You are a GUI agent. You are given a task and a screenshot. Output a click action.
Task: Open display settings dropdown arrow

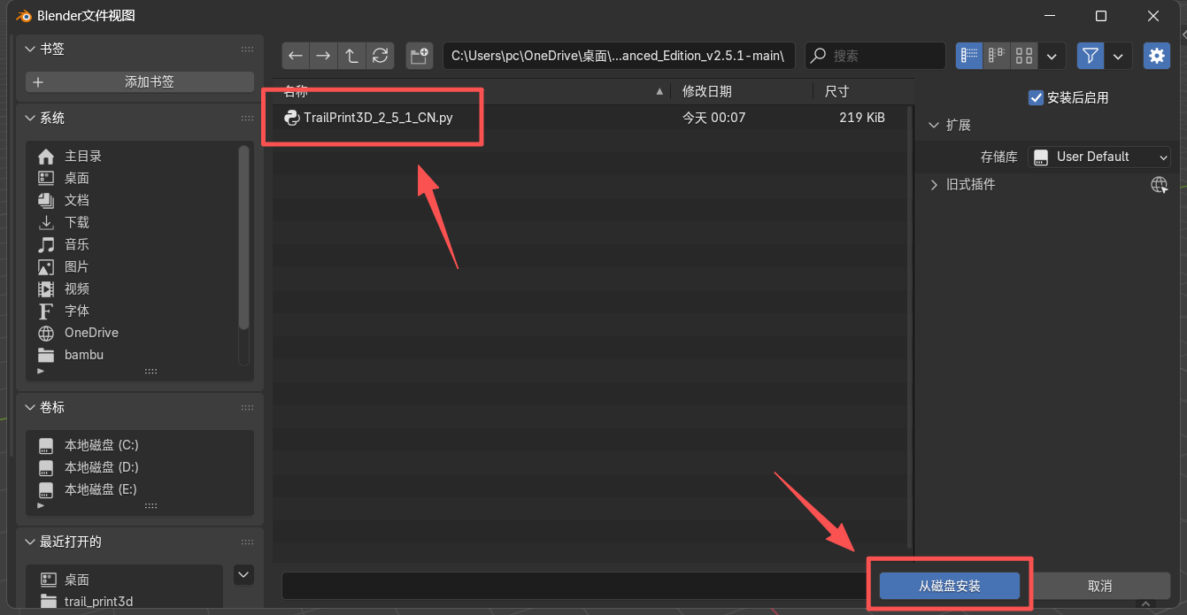coord(1052,56)
